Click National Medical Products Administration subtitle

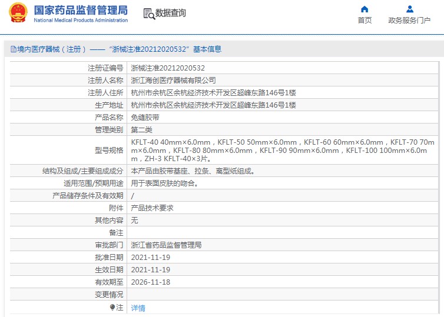[x=81, y=21]
